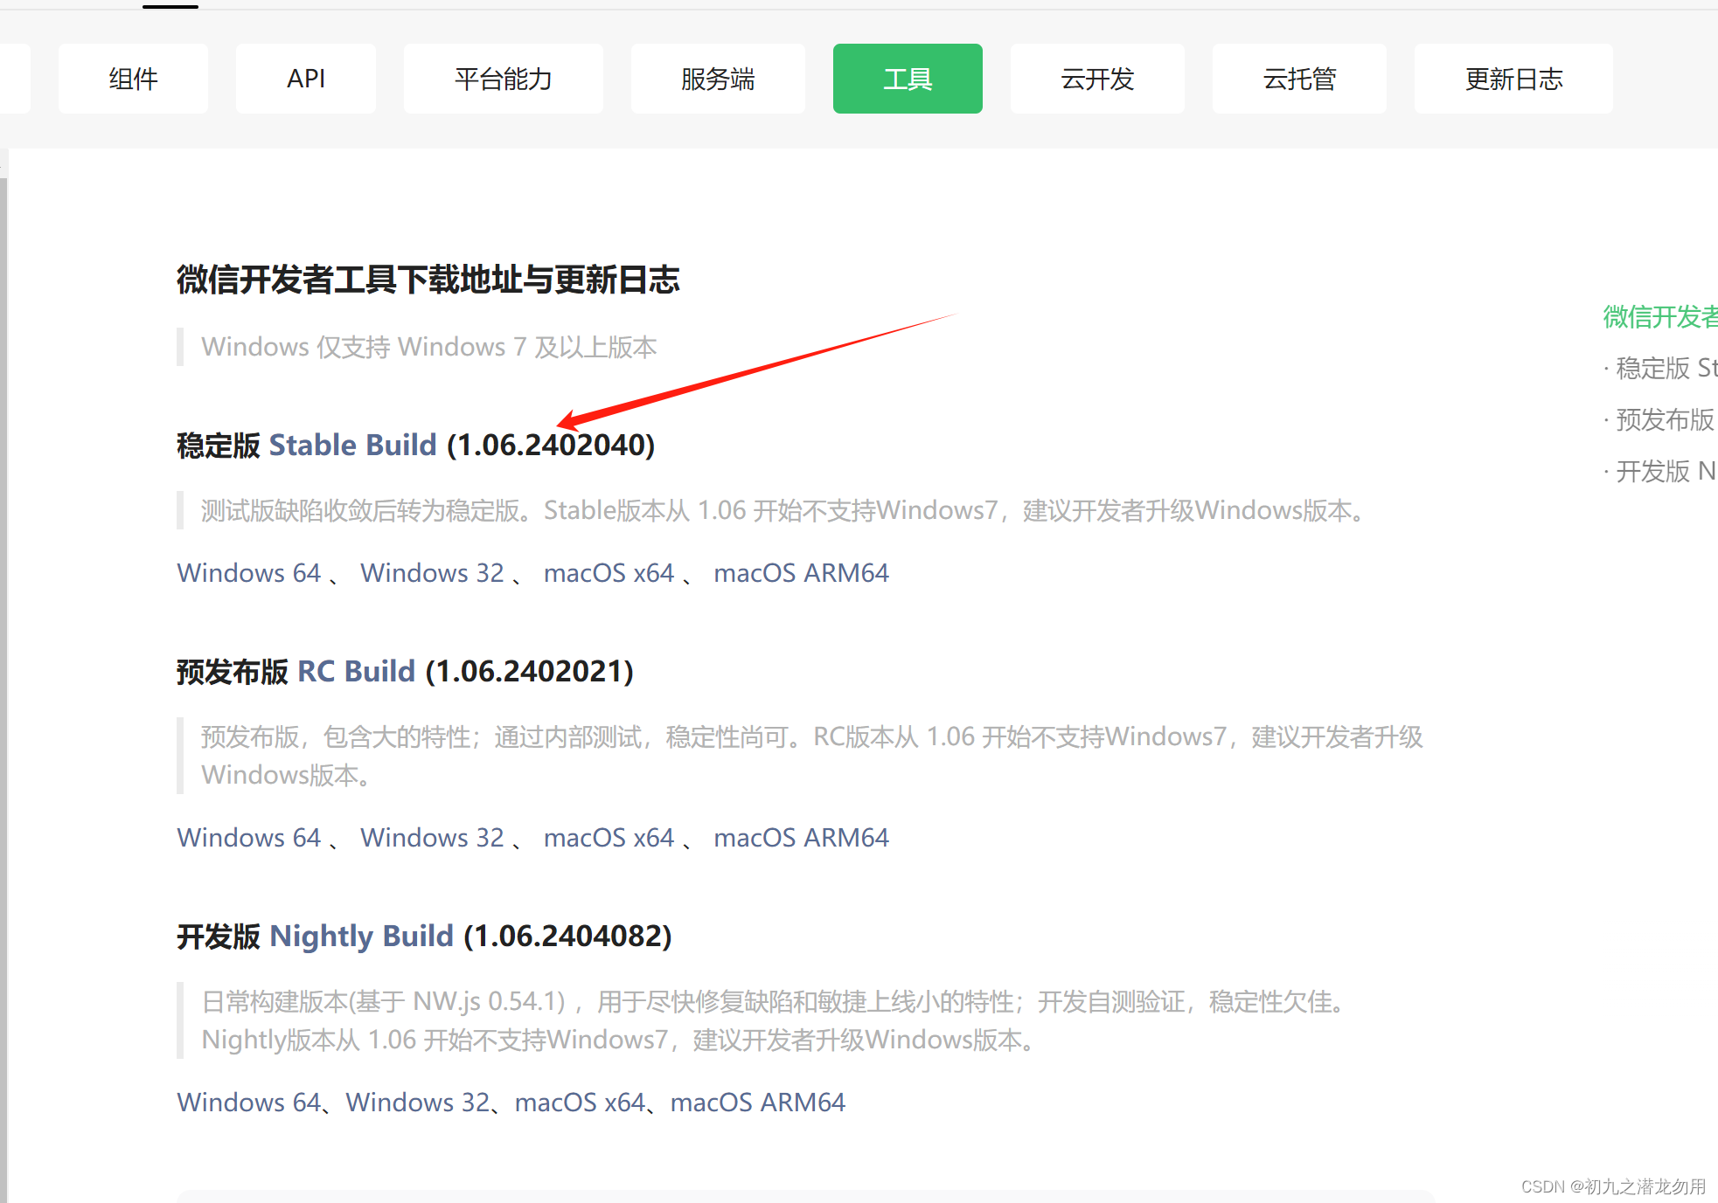This screenshot has width=1718, height=1203.
Task: Click the green 工具 tab
Action: pos(907,79)
